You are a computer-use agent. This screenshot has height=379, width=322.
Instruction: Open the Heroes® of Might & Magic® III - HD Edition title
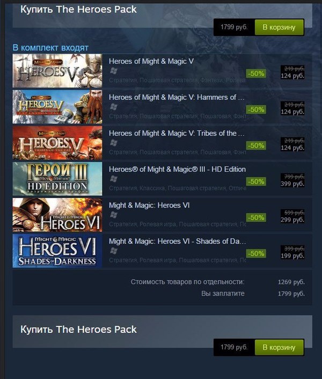(177, 169)
